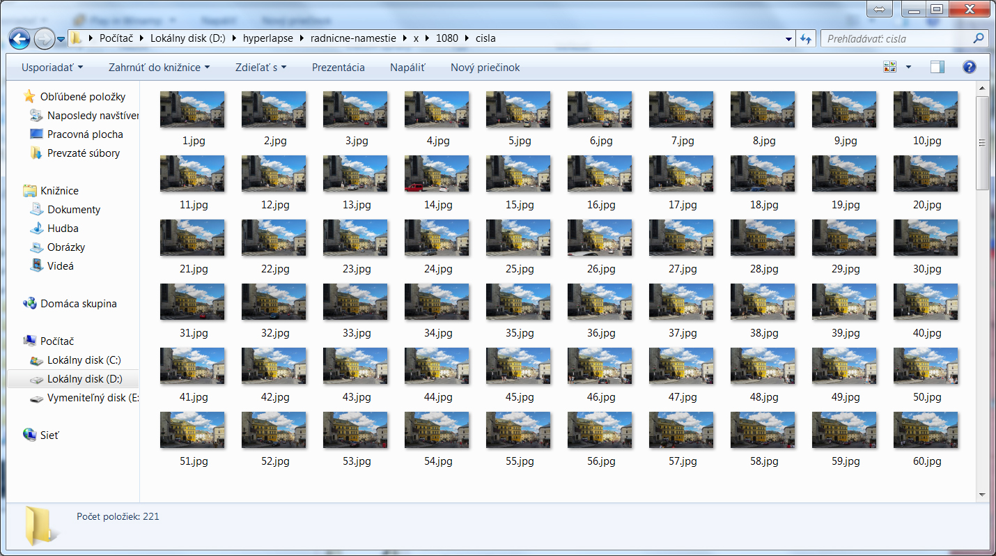Click file name '19.jpg'
Screen dimensions: 996x556
tap(846, 205)
